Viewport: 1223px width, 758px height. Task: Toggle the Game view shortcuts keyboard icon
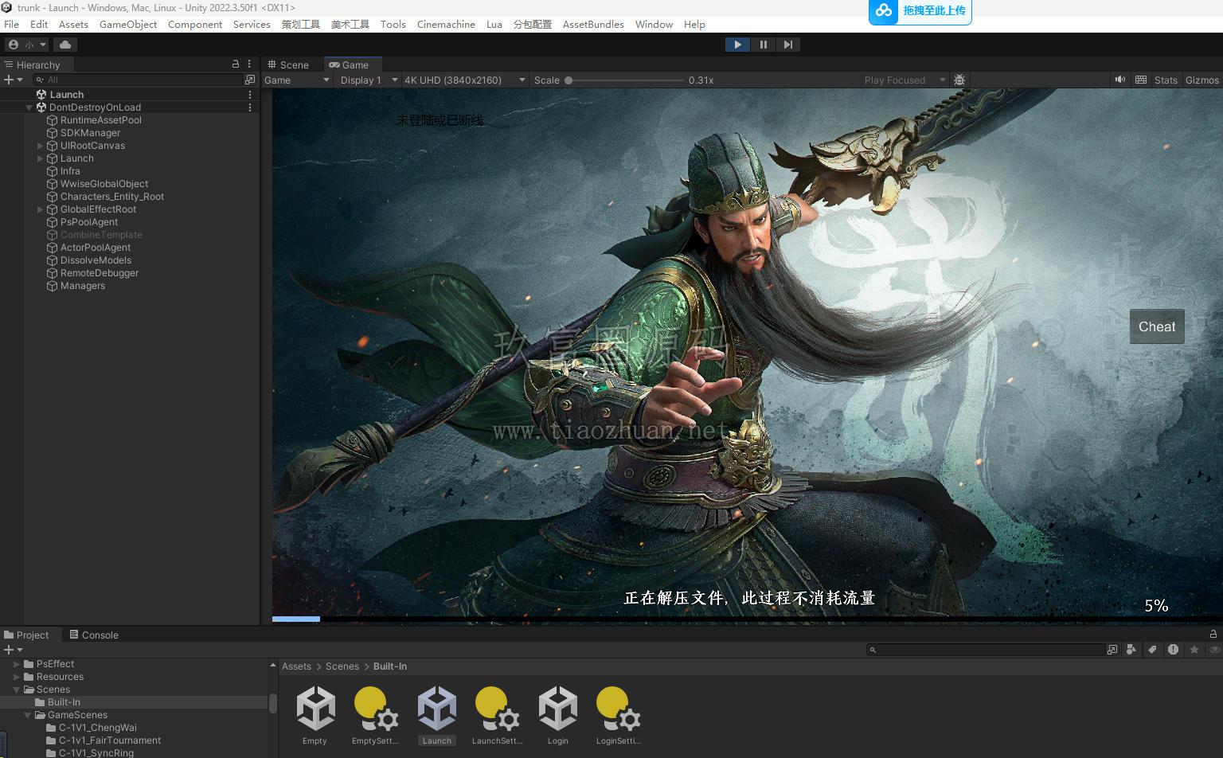(x=1141, y=80)
